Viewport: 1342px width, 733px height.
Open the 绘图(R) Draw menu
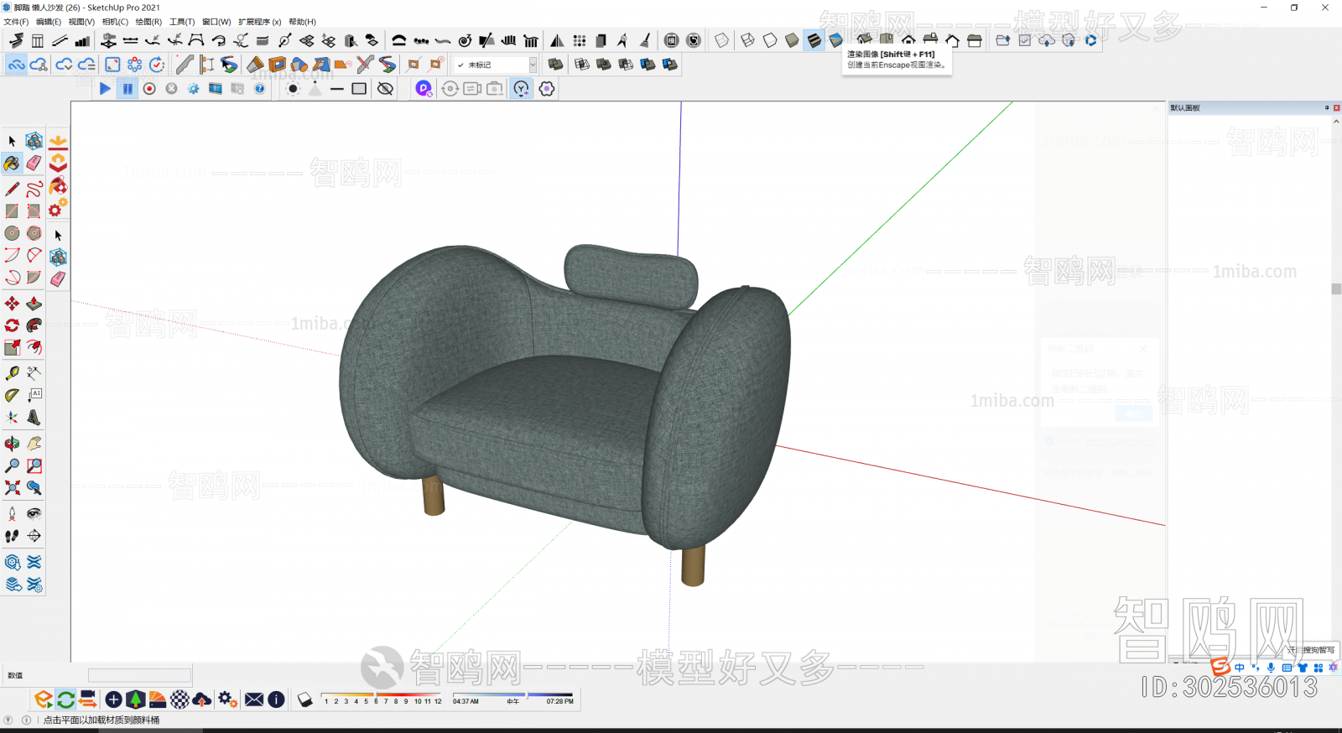click(x=148, y=22)
